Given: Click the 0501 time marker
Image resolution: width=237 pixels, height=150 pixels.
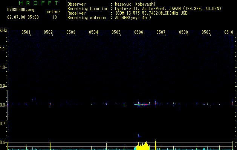Looking at the screenshot, I should (x=26, y=32).
